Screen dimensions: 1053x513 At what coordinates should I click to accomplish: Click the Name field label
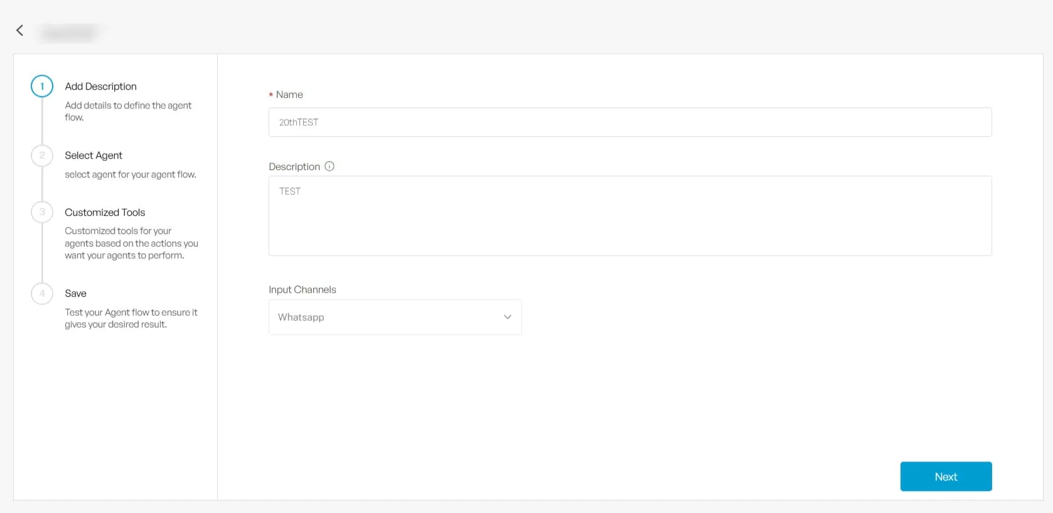pos(289,95)
